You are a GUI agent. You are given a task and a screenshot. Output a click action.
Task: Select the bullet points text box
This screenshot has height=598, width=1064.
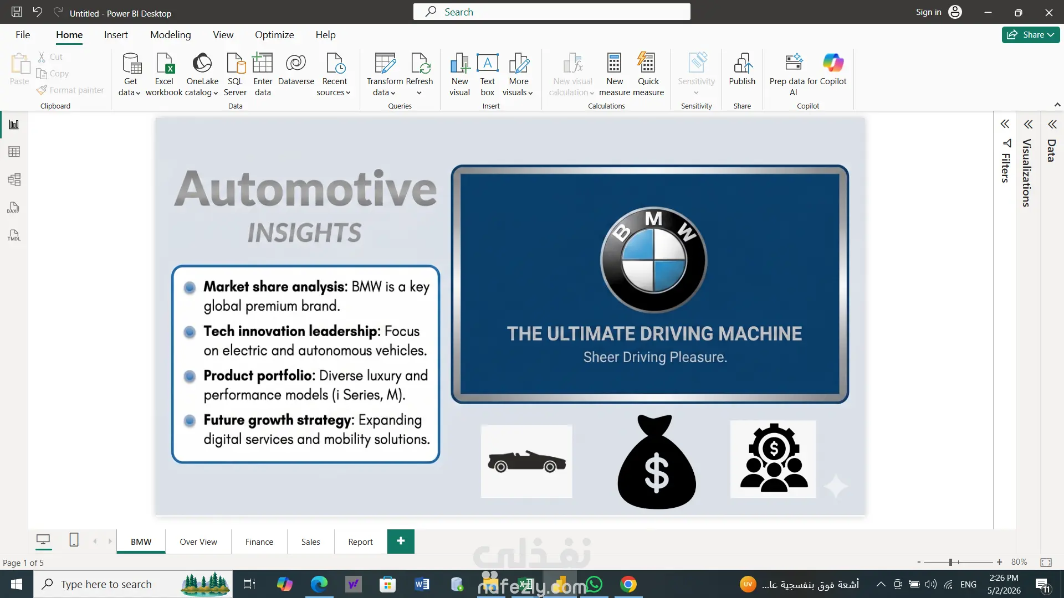point(305,364)
